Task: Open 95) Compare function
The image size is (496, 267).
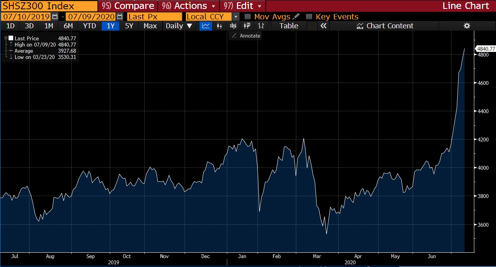Action: click(x=128, y=6)
